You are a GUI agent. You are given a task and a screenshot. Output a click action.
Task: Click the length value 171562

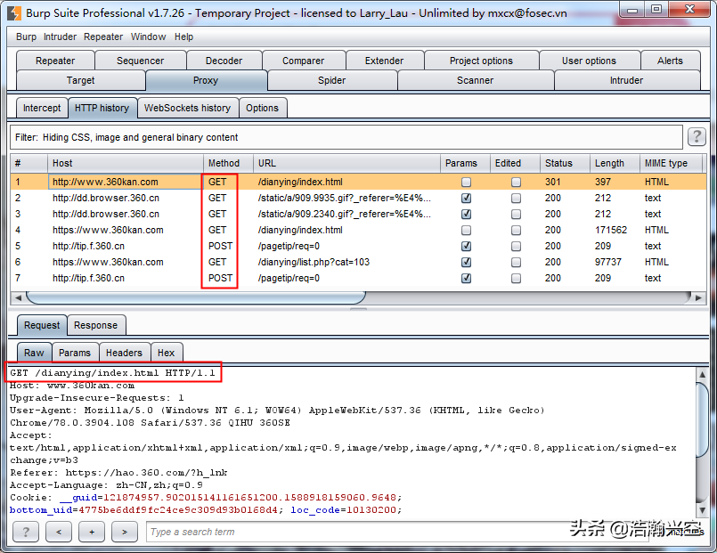(x=611, y=230)
